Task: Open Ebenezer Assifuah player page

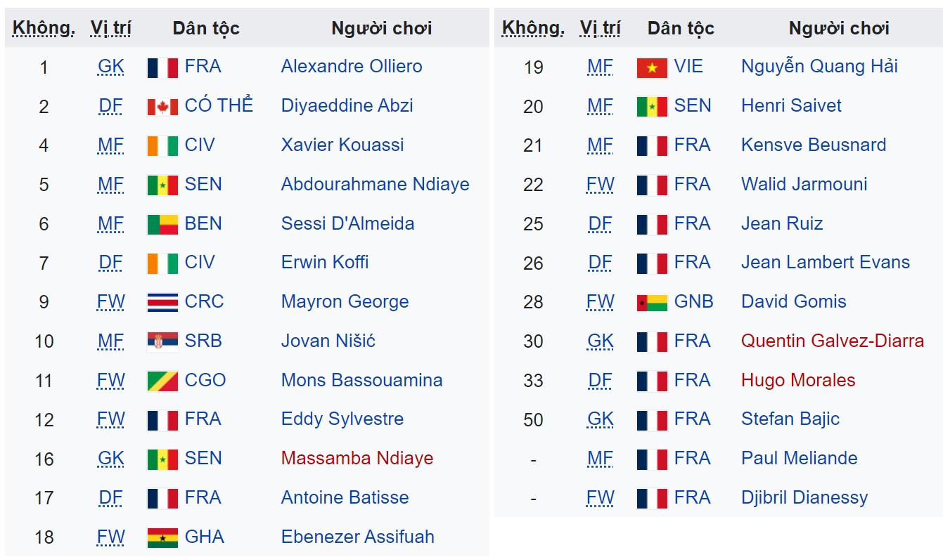Action: pyautogui.click(x=357, y=537)
